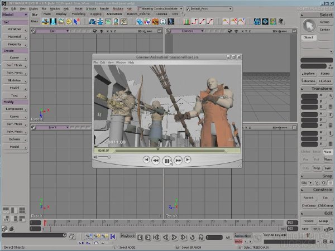
Task: Click the large Select arrow tool icon
Action: [x=309, y=26]
